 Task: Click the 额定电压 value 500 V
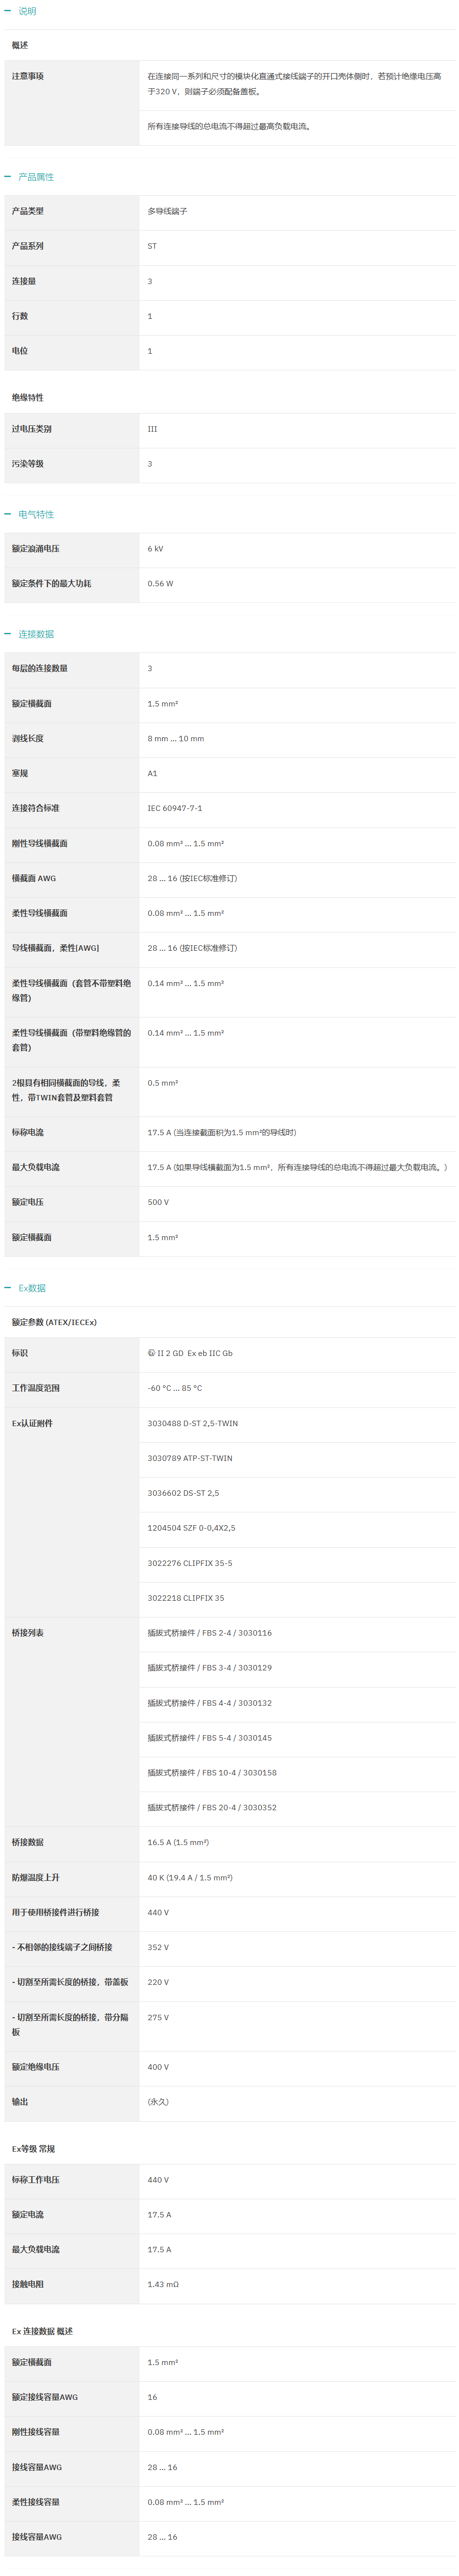pos(159,1202)
